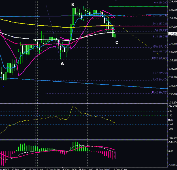Screen dimensions: 177x170
Task: Click the Fibonacci extension label 1.38 133.770
Action: tap(160, 79)
